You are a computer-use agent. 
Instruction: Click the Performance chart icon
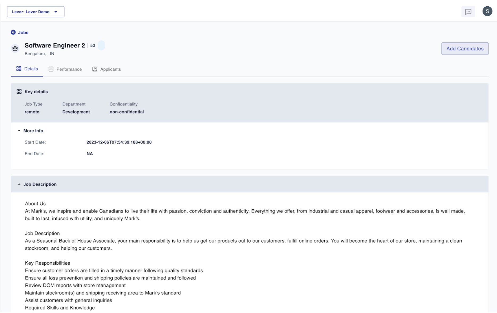pyautogui.click(x=51, y=69)
